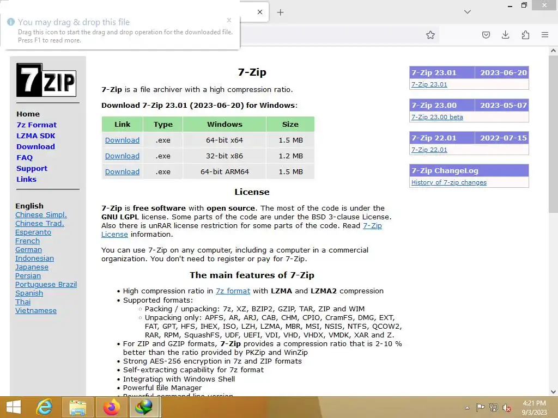
Task: Open the network status tray icon
Action: pyautogui.click(x=494, y=408)
